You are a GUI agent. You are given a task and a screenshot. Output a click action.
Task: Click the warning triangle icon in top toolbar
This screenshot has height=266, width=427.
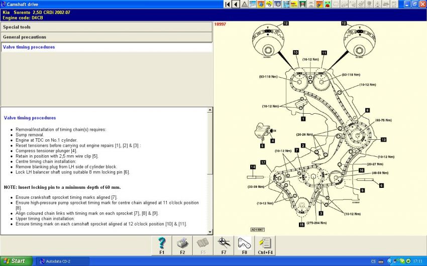pyautogui.click(x=244, y=4)
